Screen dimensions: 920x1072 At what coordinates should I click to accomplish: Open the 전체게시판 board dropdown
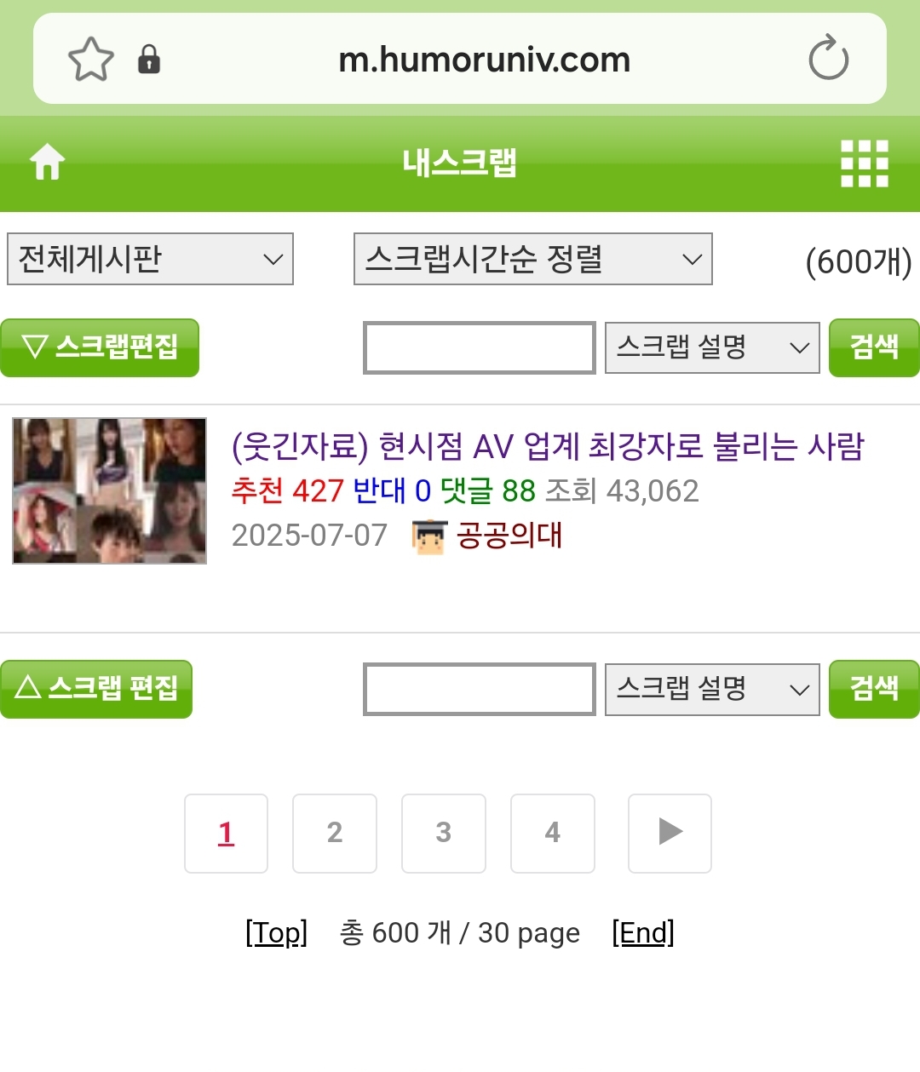(x=150, y=259)
